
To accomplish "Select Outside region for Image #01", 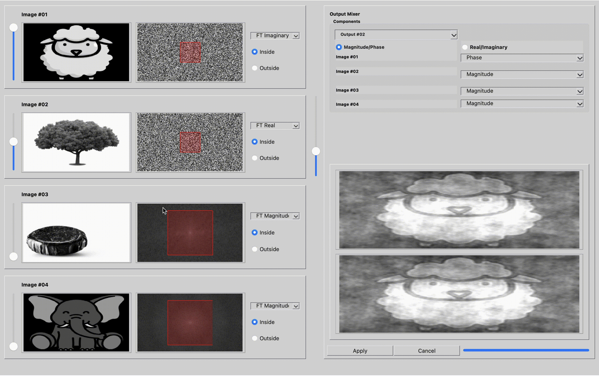I will [255, 68].
